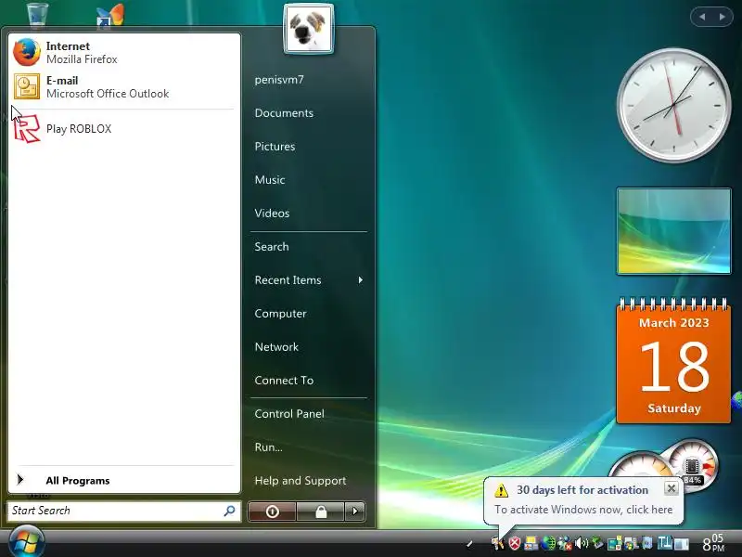Click the CPU meter gadget showing 84%

(692, 464)
